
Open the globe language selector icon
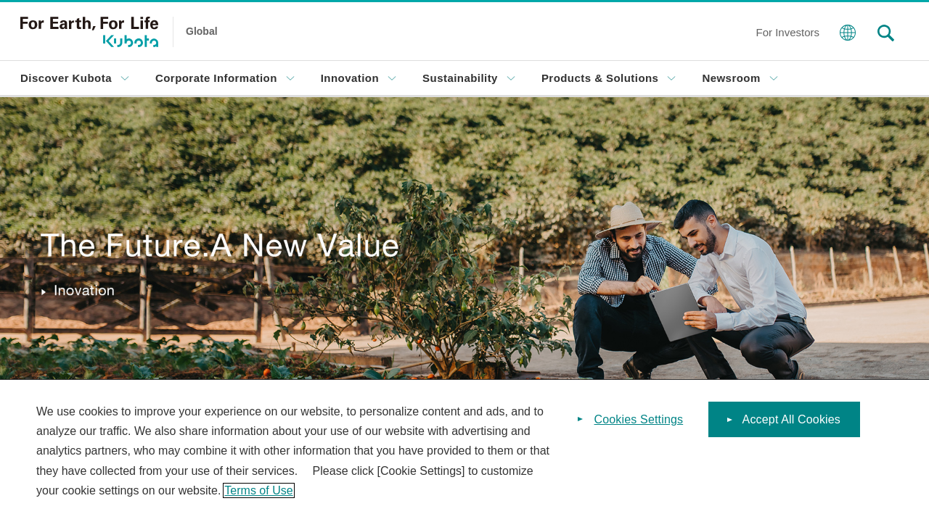[x=848, y=33]
